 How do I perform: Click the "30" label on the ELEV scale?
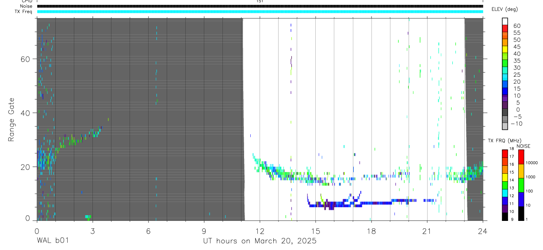[x=516, y=68]
